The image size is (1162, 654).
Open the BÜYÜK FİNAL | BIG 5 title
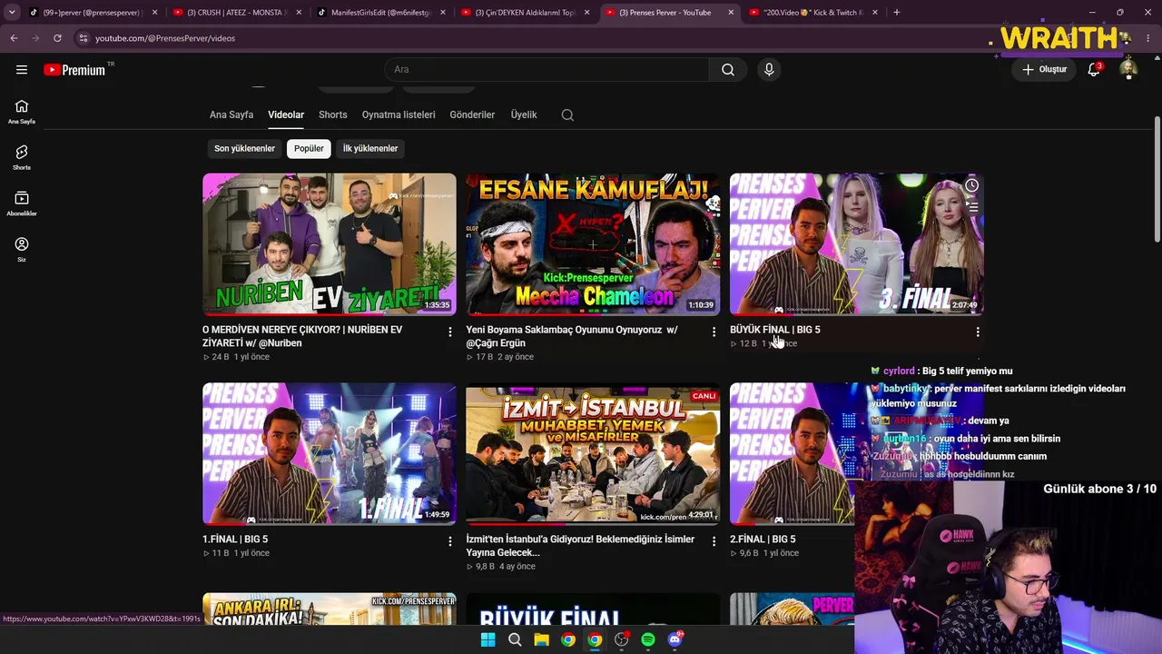pyautogui.click(x=774, y=330)
